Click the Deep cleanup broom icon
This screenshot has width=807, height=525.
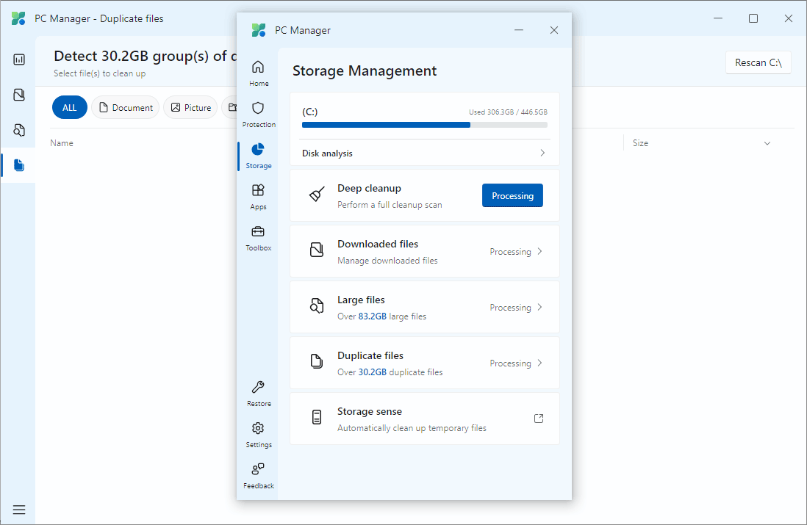pos(317,195)
